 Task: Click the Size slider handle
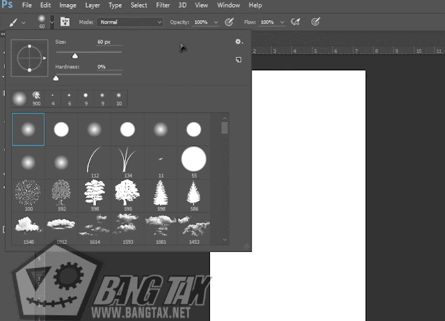pyautogui.click(x=75, y=56)
